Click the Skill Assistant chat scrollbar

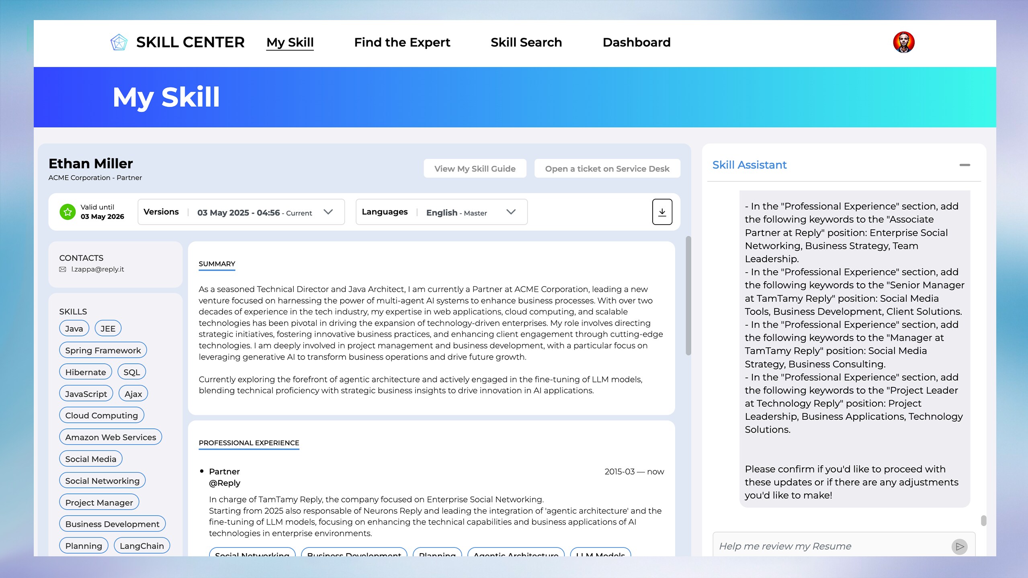tap(983, 521)
